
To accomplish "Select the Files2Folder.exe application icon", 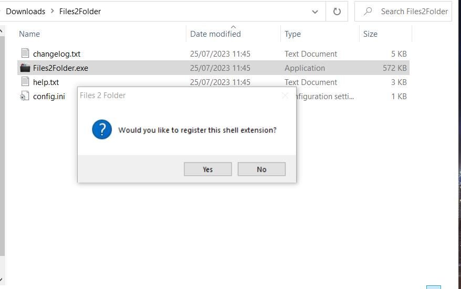I will 25,68.
